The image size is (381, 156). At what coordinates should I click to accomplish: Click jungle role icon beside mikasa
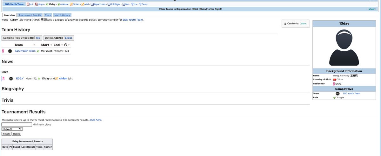click(59, 4)
